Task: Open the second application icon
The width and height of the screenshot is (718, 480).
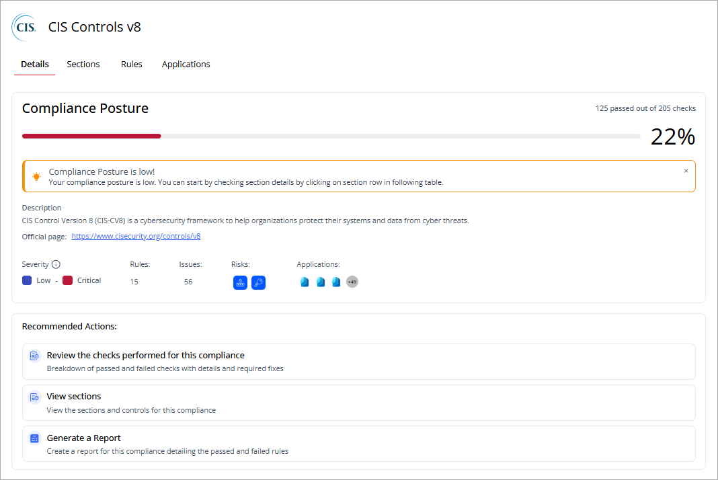Action: coord(321,282)
